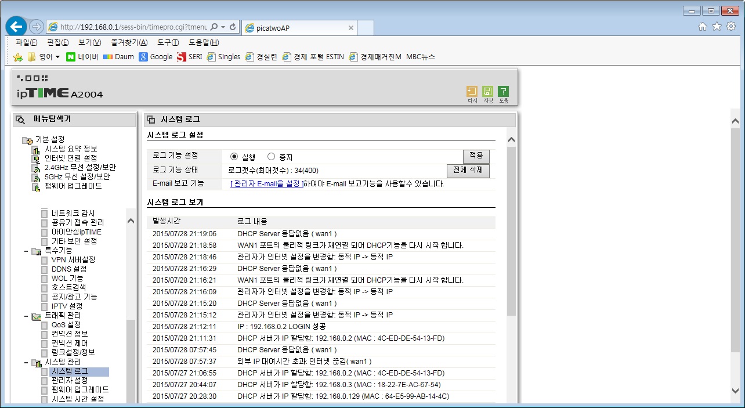Open the address bar search dropdown arrow
745x408 pixels.
(x=223, y=27)
